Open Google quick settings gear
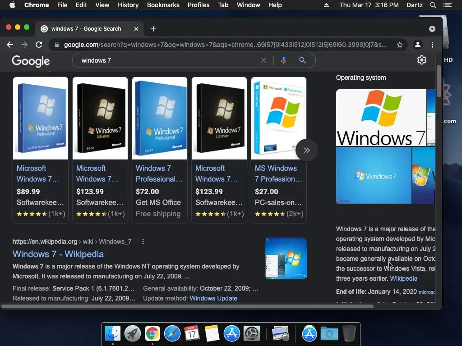Image resolution: width=462 pixels, height=346 pixels. click(x=422, y=60)
